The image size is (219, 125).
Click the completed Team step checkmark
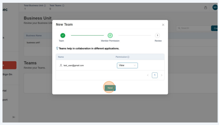pyautogui.click(x=63, y=35)
